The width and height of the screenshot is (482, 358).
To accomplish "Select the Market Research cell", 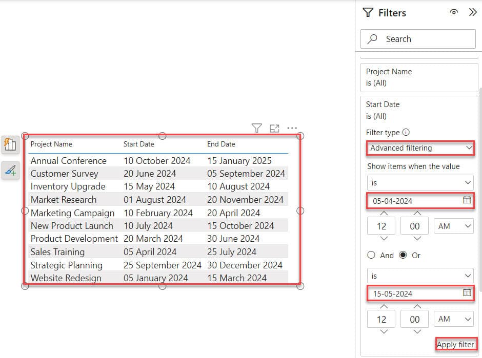I will (64, 200).
